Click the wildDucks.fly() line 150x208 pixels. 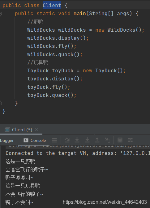tap(52, 46)
